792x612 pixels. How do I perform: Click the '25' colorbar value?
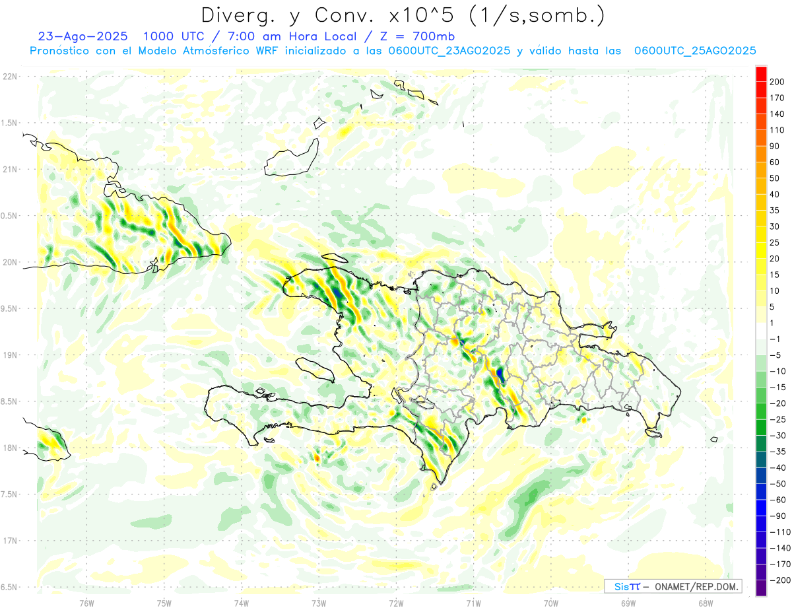click(775, 242)
